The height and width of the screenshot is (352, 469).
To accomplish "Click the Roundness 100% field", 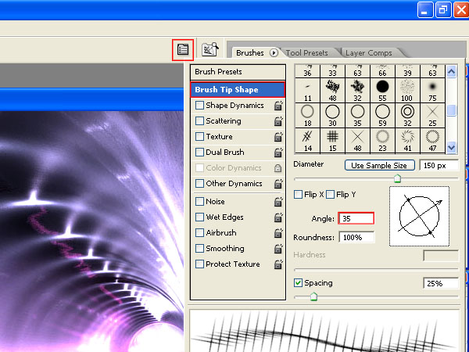I will pyautogui.click(x=356, y=237).
